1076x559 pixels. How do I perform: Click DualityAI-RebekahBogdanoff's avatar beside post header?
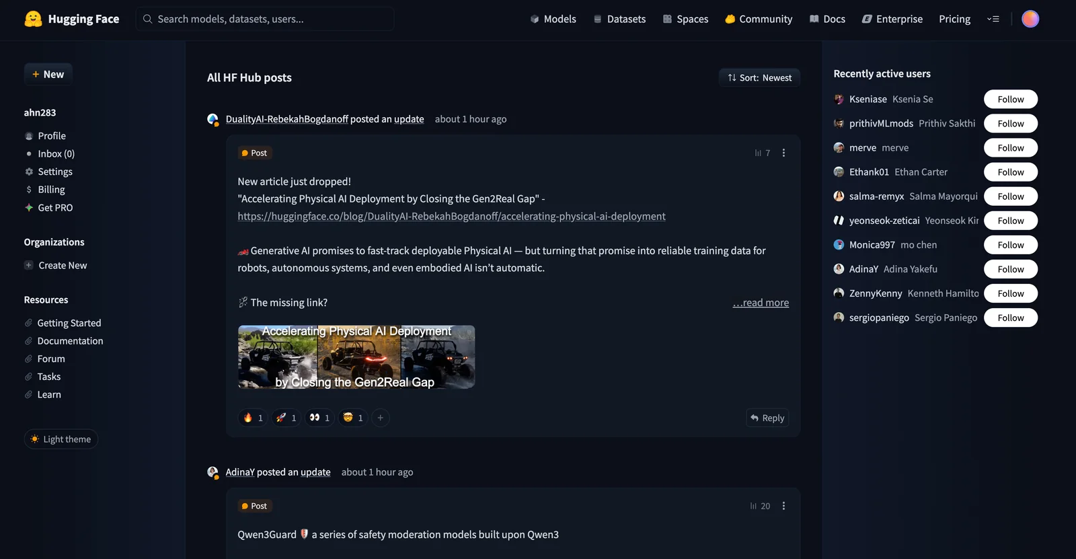point(213,119)
